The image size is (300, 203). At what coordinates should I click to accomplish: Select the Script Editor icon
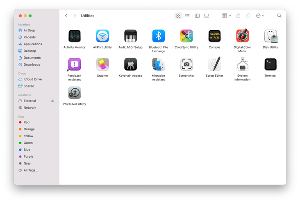(x=214, y=64)
